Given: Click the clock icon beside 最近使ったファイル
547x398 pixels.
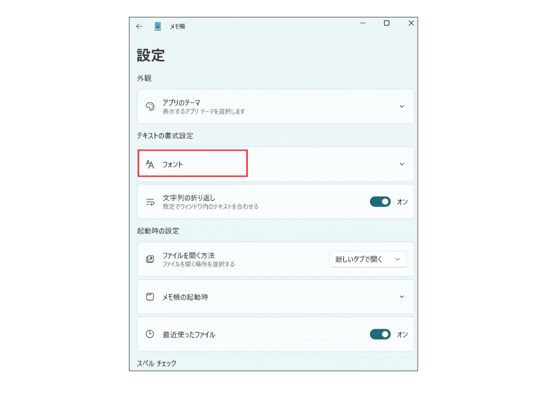Looking at the screenshot, I should (x=150, y=334).
